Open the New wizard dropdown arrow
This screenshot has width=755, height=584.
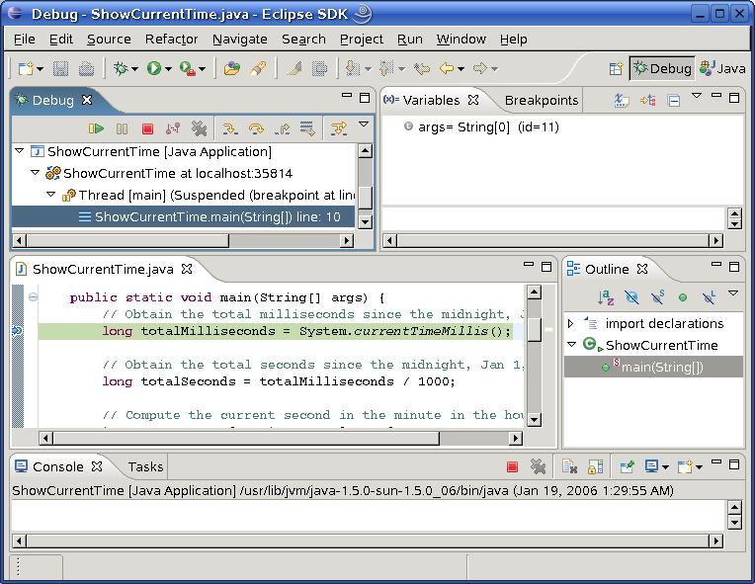tap(40, 69)
